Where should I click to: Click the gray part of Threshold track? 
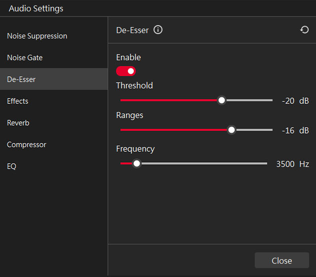click(x=249, y=100)
